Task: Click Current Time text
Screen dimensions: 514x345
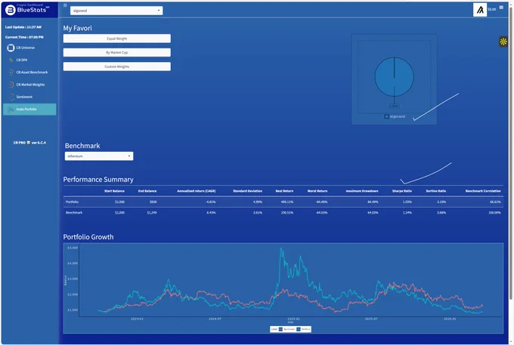Action: pyautogui.click(x=24, y=37)
